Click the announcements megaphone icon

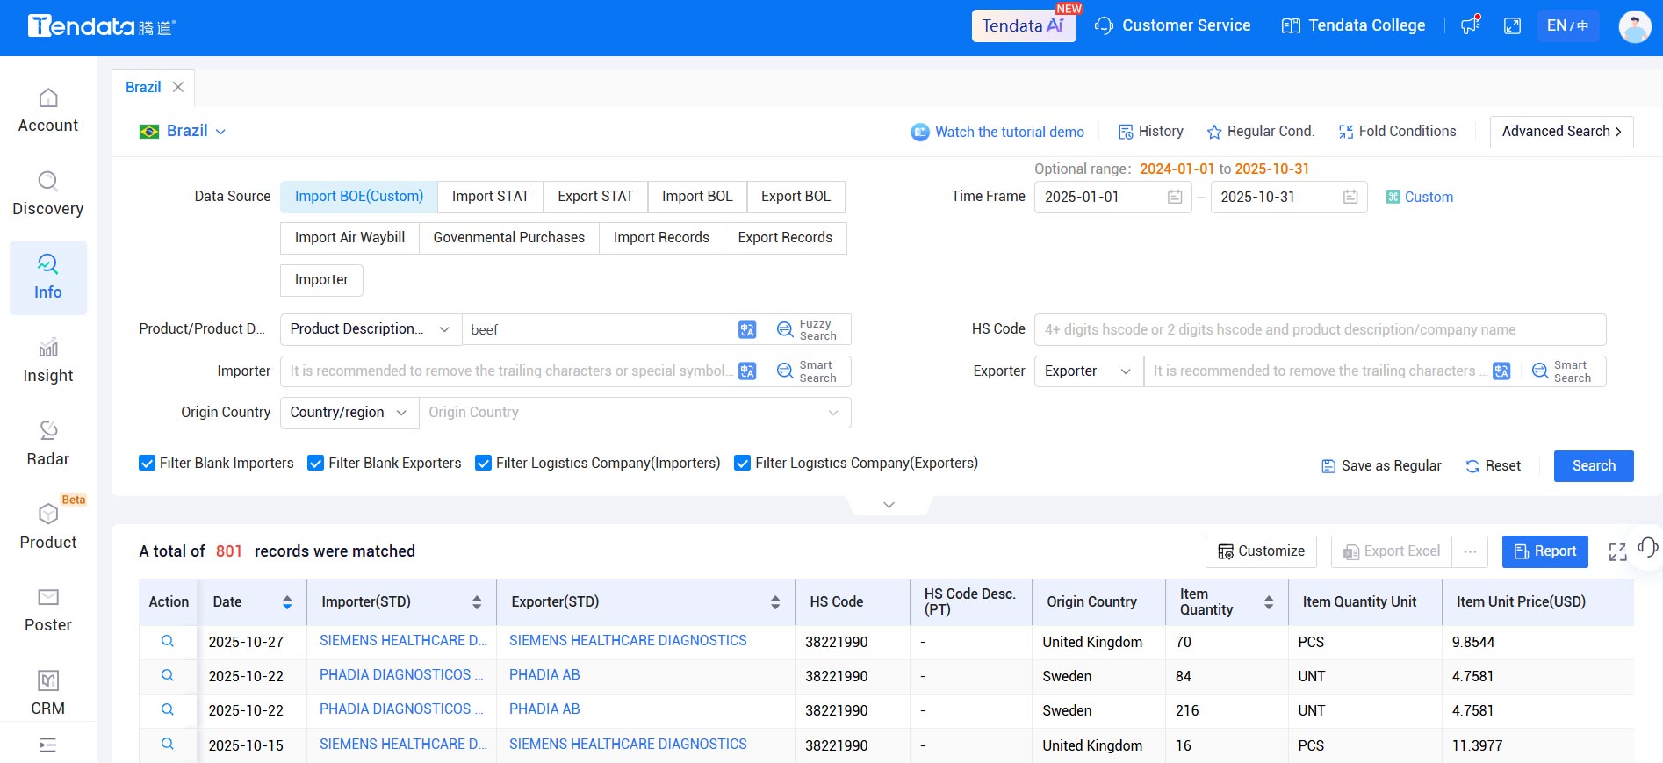(x=1471, y=25)
